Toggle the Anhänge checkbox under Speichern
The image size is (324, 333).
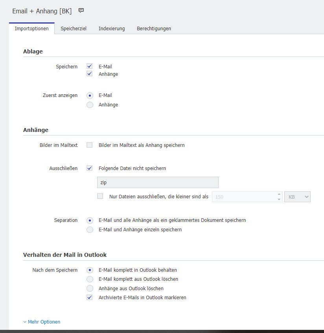90,74
